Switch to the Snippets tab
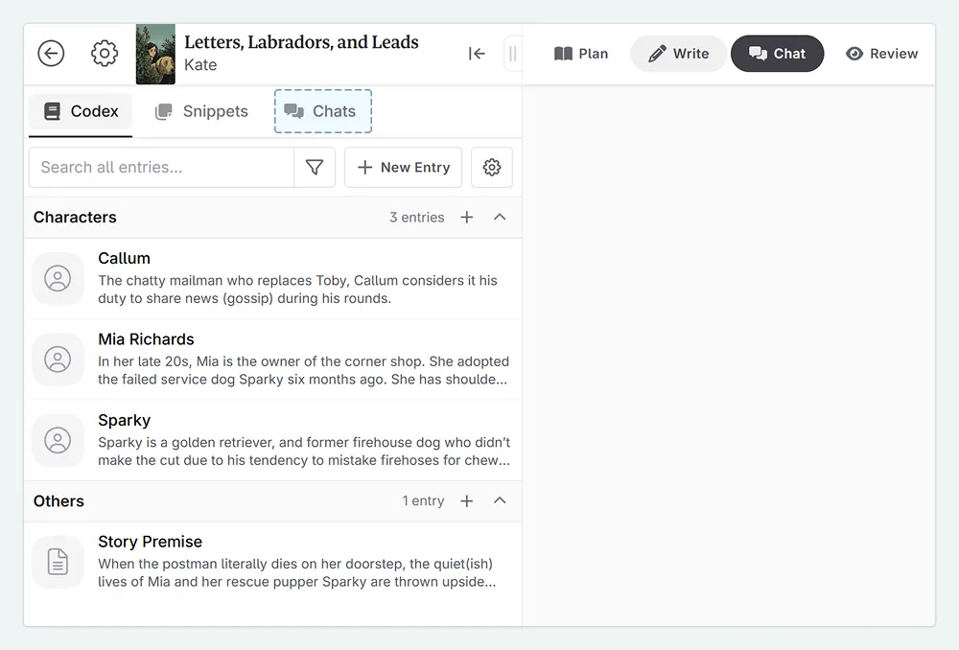This screenshot has width=959, height=650. coord(202,111)
